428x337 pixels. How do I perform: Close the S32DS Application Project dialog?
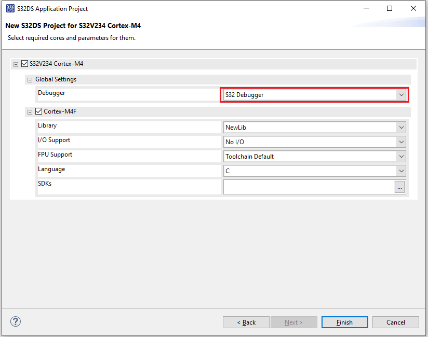click(x=413, y=8)
